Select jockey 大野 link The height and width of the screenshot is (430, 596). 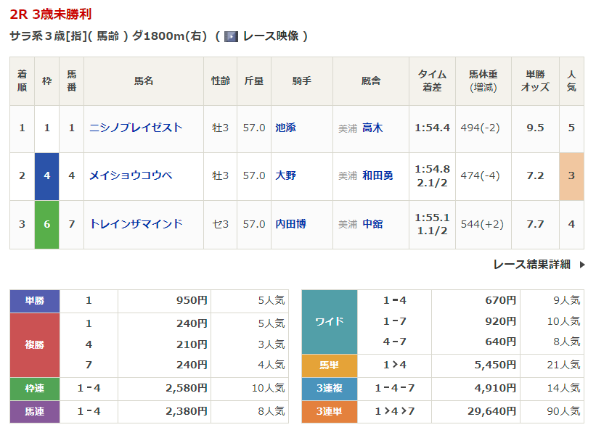click(285, 175)
